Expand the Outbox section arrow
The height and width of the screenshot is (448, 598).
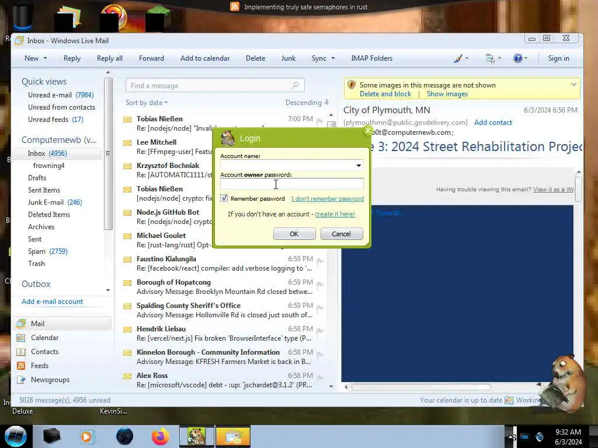[108, 290]
